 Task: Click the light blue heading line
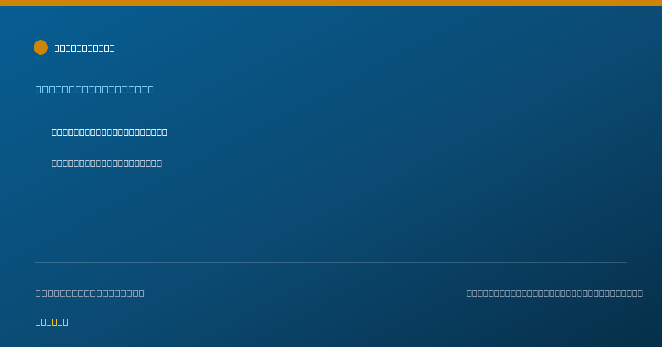pos(95,89)
